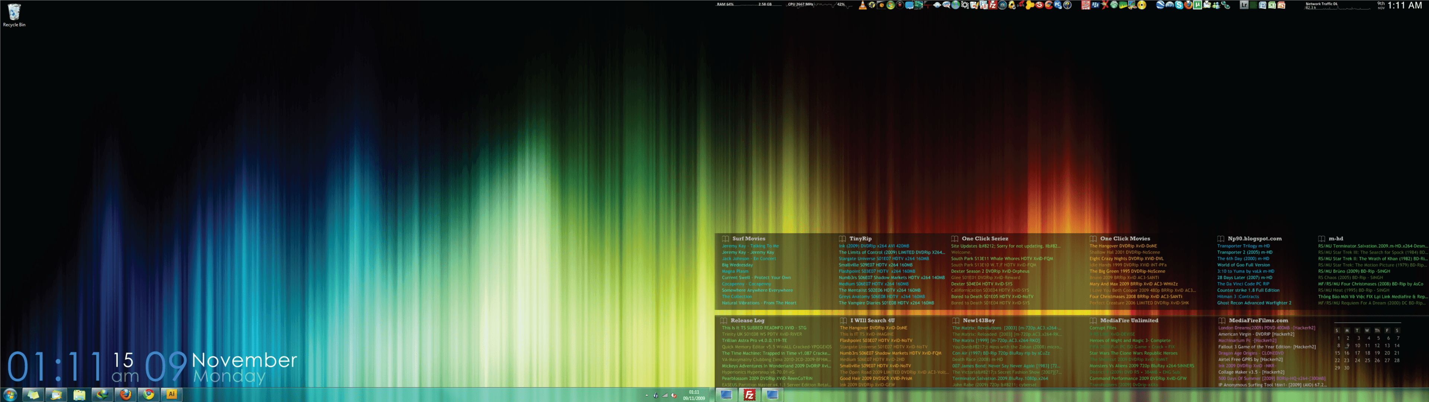
Task: Start µTorrent from the top icon dock
Action: (1198, 6)
